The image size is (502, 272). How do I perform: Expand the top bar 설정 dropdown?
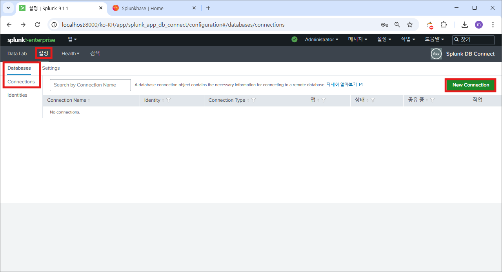click(x=384, y=40)
